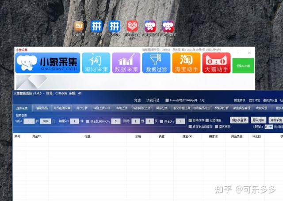The width and height of the screenshot is (283, 201).
Task: Open the blue 拼 icon beside the red heart
Action: coord(114,28)
